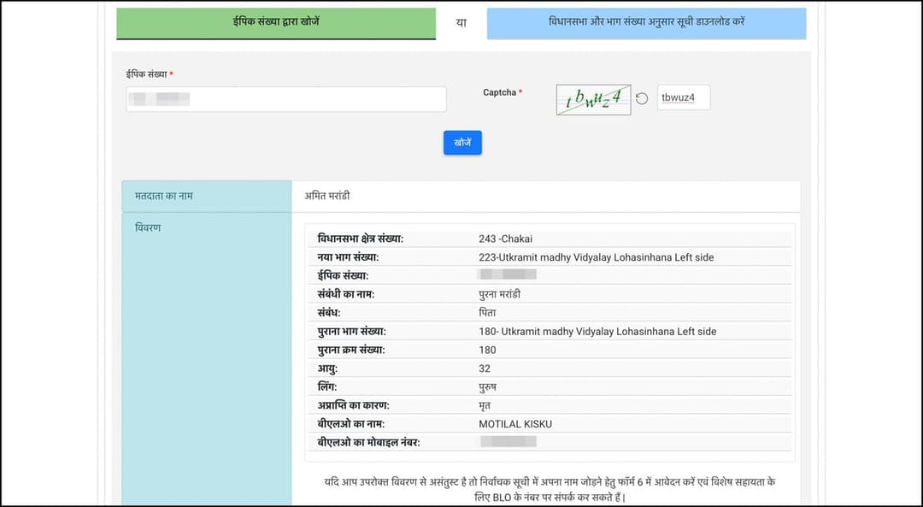
Task: Click old part value '180- Utkramit madhy Vidyalay'
Action: point(597,331)
